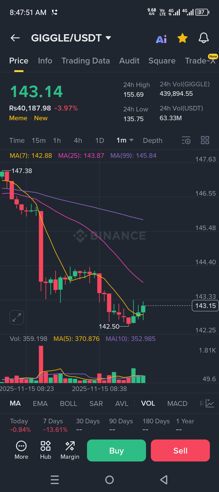
Task: Open the chart layout grid icon
Action: (205, 140)
